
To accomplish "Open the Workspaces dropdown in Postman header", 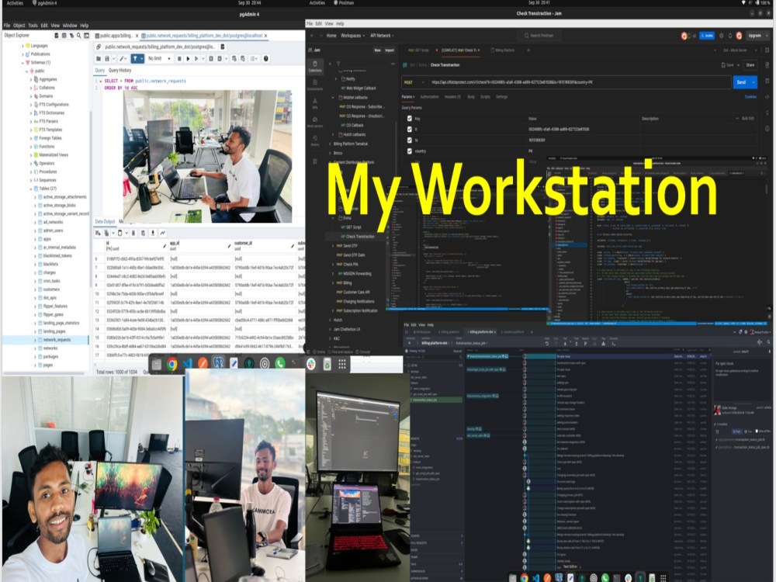I will [x=352, y=36].
